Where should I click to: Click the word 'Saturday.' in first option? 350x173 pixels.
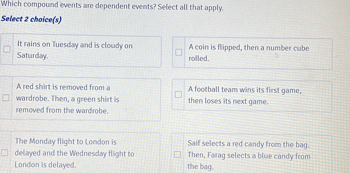pyautogui.click(x=32, y=55)
